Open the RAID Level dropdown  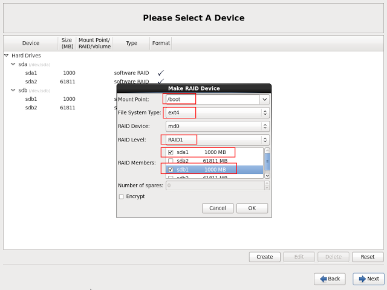218,140
